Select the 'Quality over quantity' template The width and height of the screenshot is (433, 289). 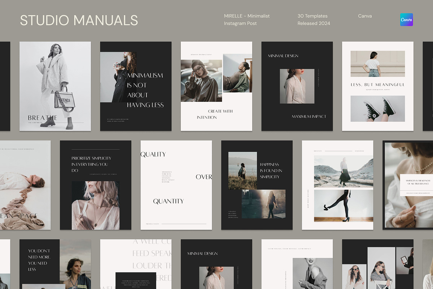176,185
